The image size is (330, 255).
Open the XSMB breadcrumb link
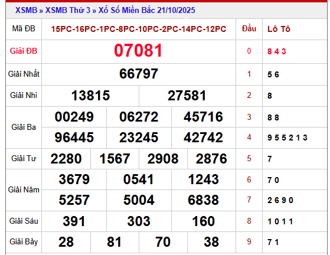click(x=26, y=10)
